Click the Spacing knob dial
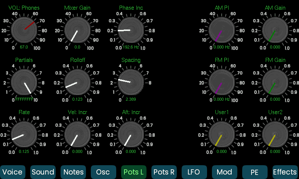 pyautogui.click(x=131, y=82)
